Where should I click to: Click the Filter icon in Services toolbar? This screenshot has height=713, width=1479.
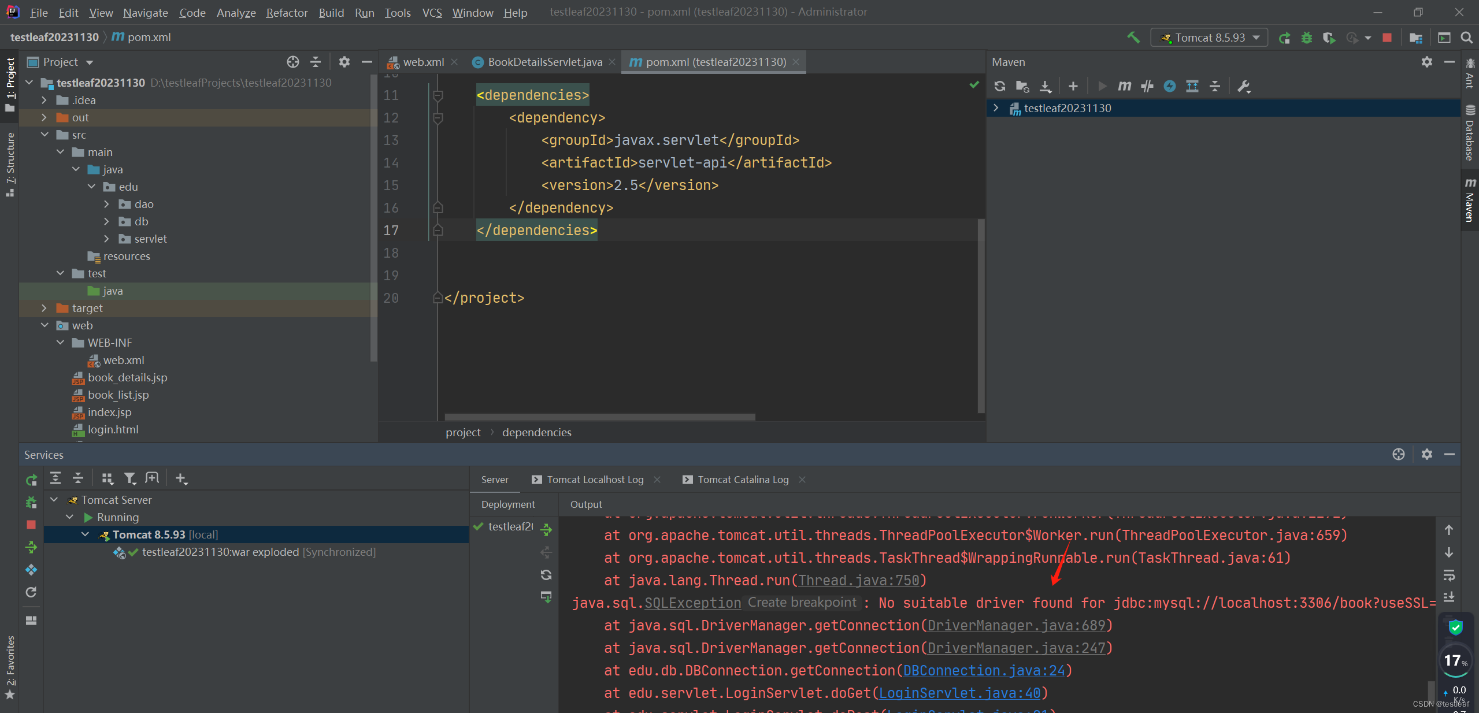click(x=129, y=478)
